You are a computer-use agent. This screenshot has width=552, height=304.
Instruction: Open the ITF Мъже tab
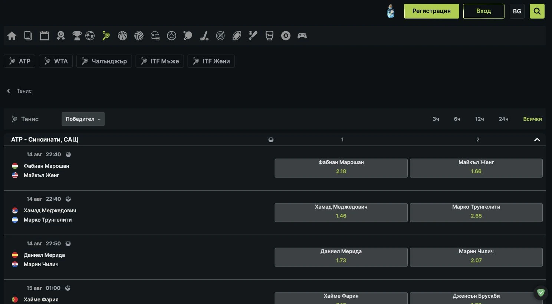(x=160, y=61)
